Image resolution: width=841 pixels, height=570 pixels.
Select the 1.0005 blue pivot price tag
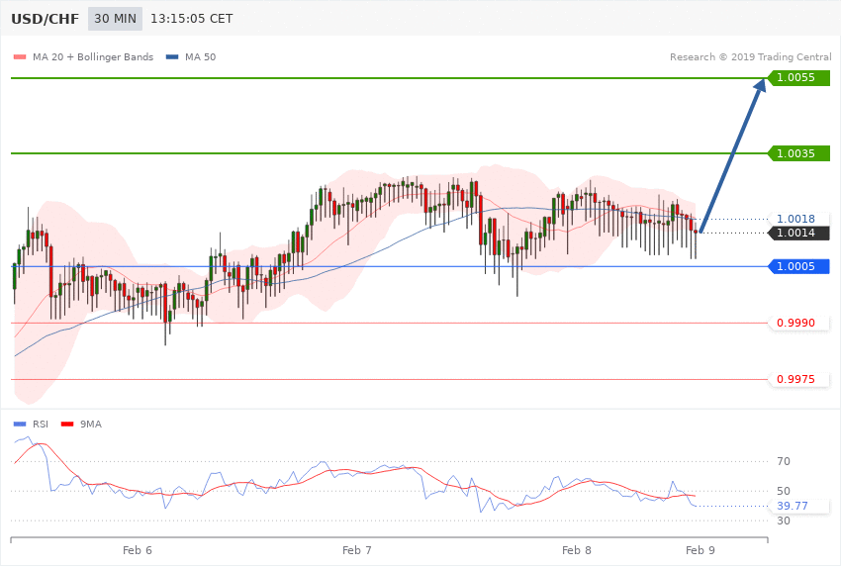798,266
